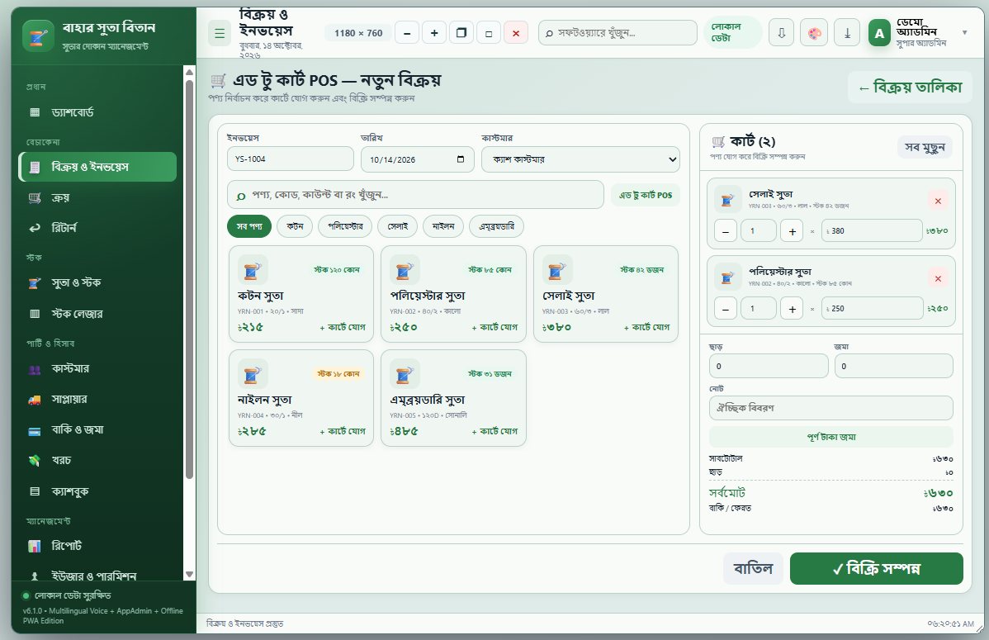The image size is (989, 640).
Task: Filter products by সব পণ্য
Action: click(x=249, y=226)
